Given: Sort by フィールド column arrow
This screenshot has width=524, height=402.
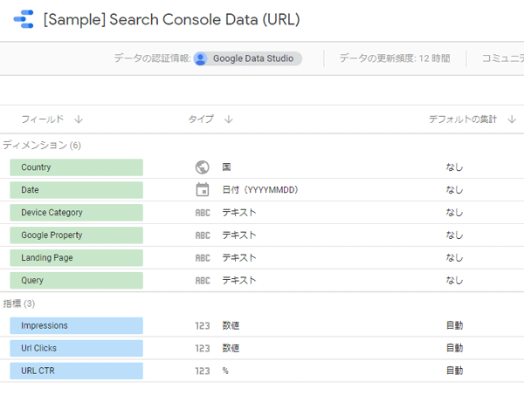Looking at the screenshot, I should click(x=79, y=119).
